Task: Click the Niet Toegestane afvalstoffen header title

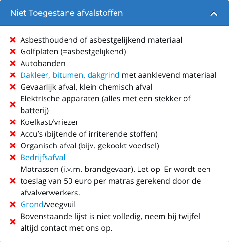Action: [x=67, y=13]
